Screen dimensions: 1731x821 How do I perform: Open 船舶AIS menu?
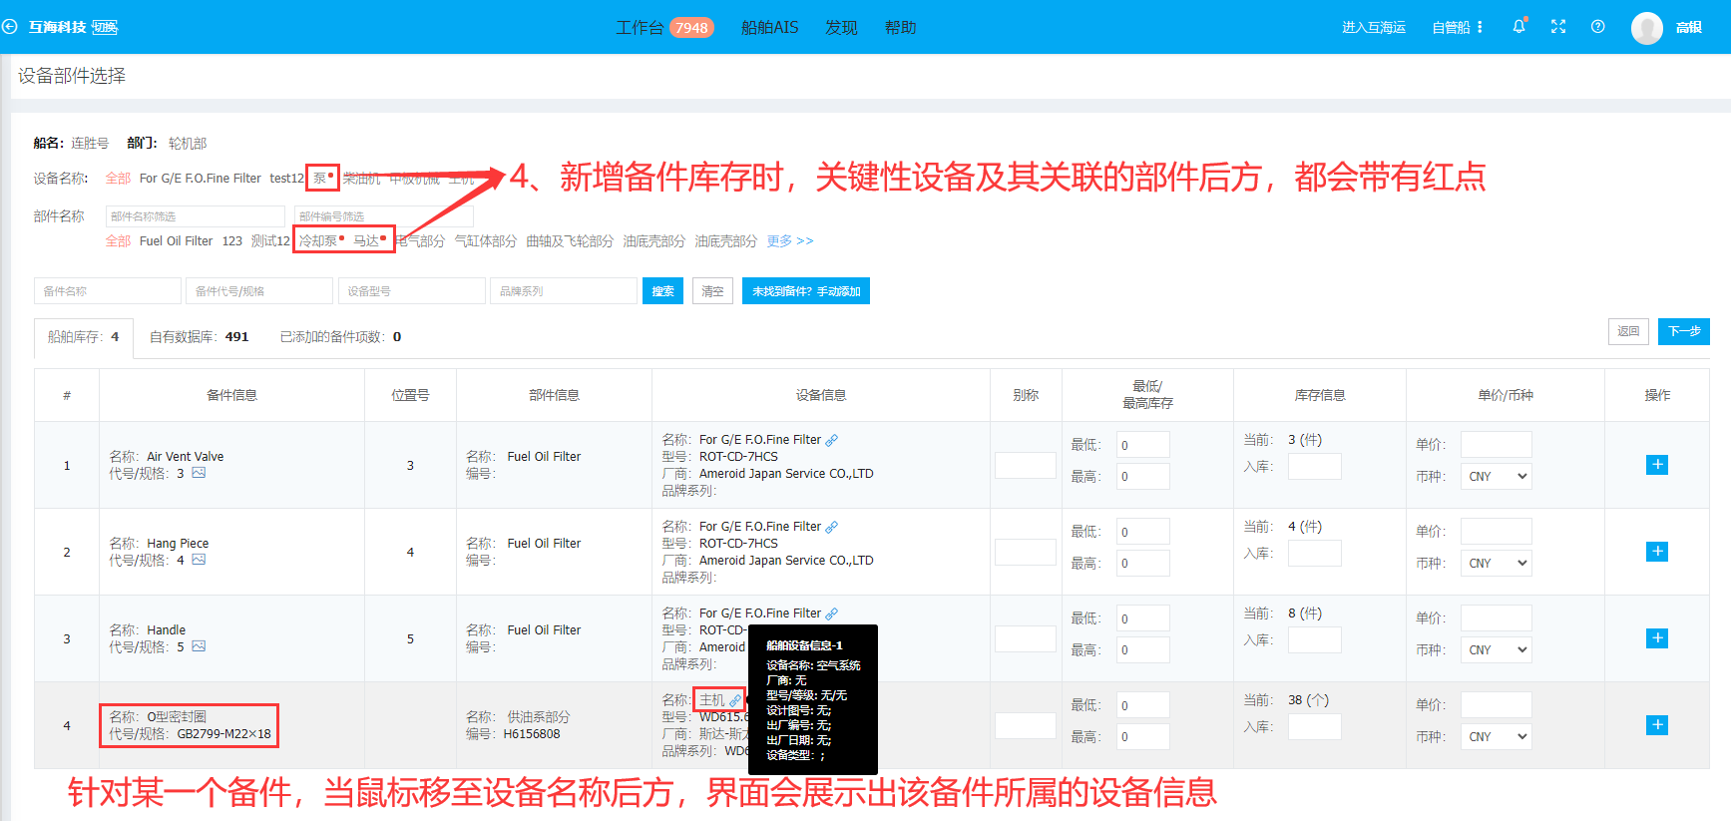pos(769,28)
